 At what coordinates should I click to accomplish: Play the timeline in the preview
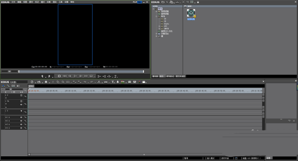[75, 76]
